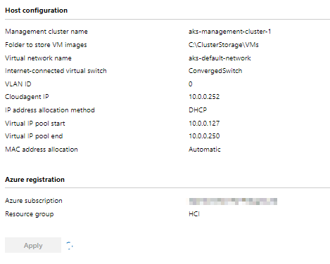Image resolution: width=330 pixels, height=264 pixels.
Task: Click the VLAN ID value 0
Action: click(x=191, y=84)
